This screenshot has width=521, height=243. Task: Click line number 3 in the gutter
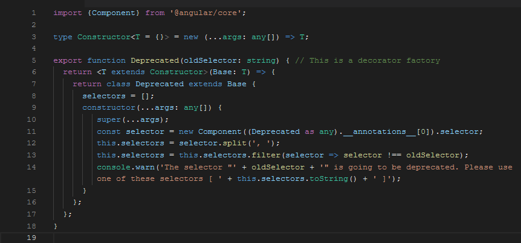point(34,37)
